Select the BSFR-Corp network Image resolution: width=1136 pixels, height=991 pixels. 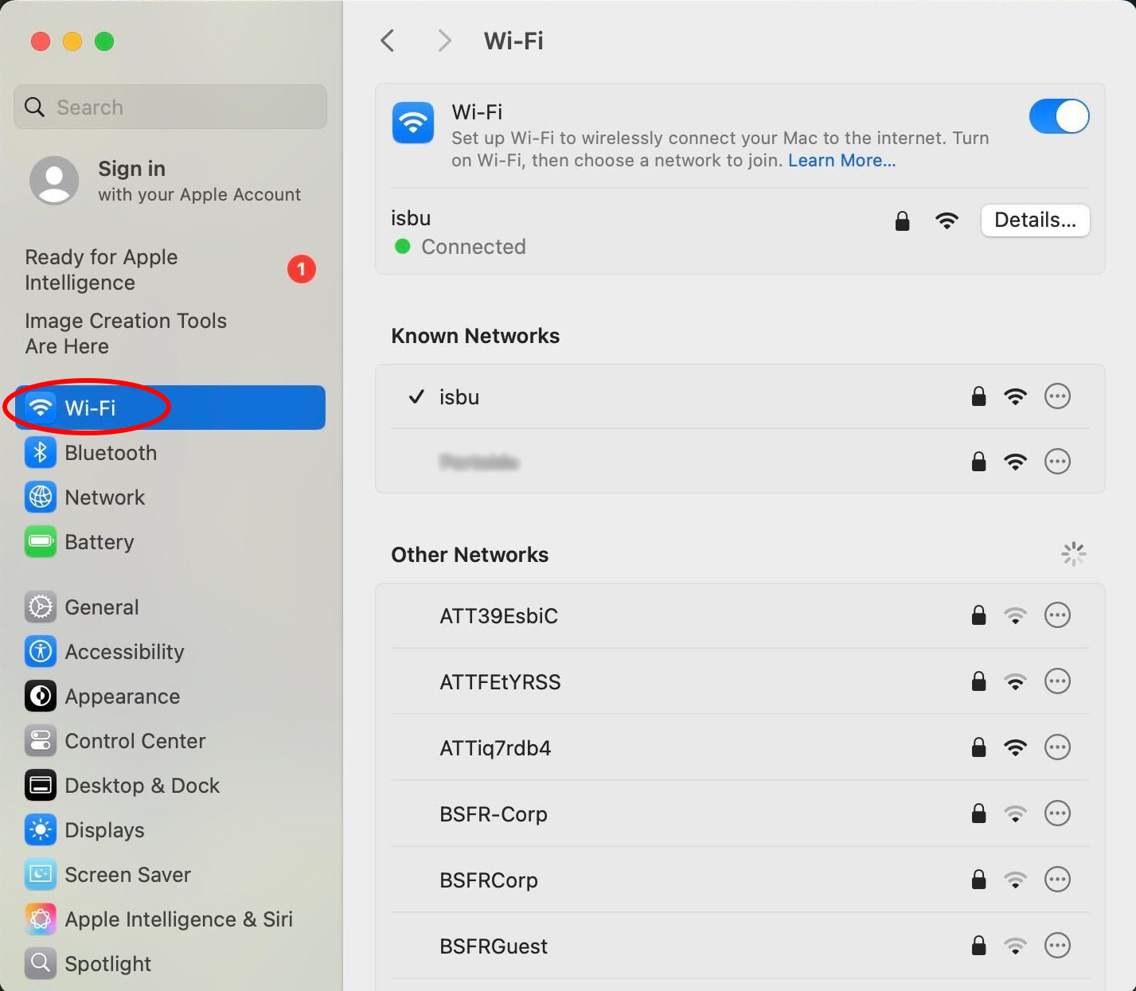(x=740, y=813)
